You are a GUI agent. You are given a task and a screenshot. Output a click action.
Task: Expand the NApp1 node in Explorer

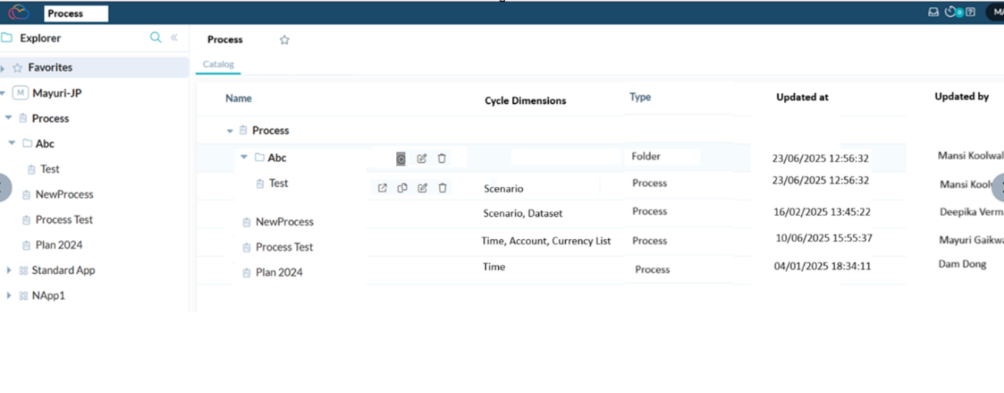tap(8, 295)
